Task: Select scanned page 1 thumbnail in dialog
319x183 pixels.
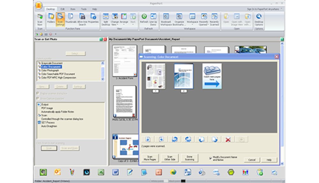Action: 156,76
